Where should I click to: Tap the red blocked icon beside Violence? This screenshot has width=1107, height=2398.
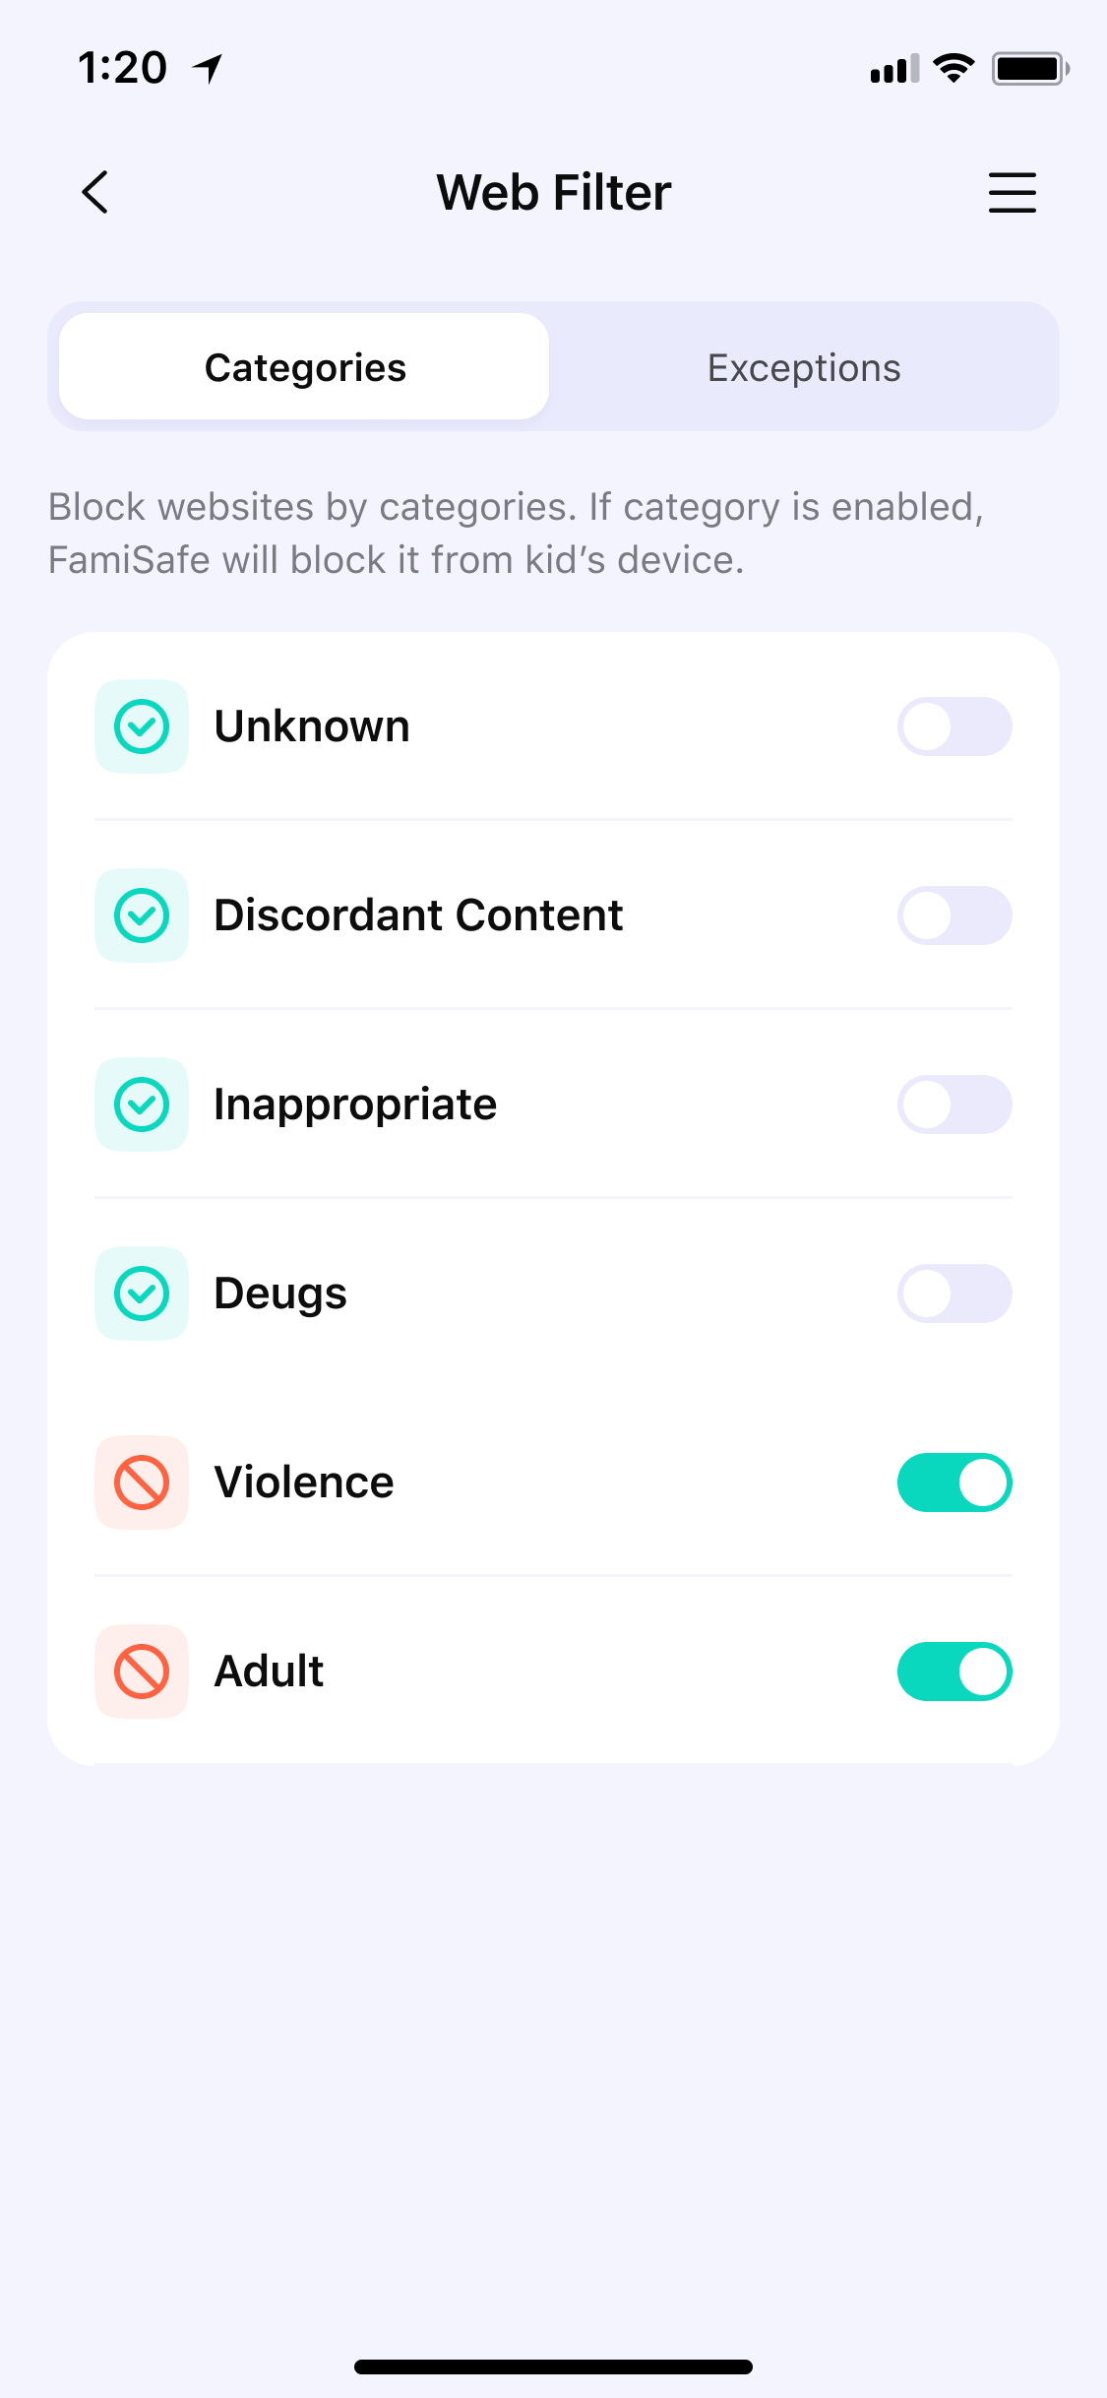[142, 1483]
